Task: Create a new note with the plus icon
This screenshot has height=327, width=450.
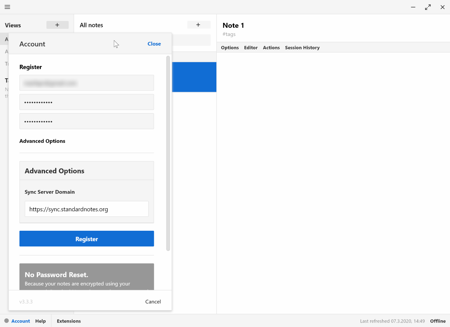Action: [198, 24]
